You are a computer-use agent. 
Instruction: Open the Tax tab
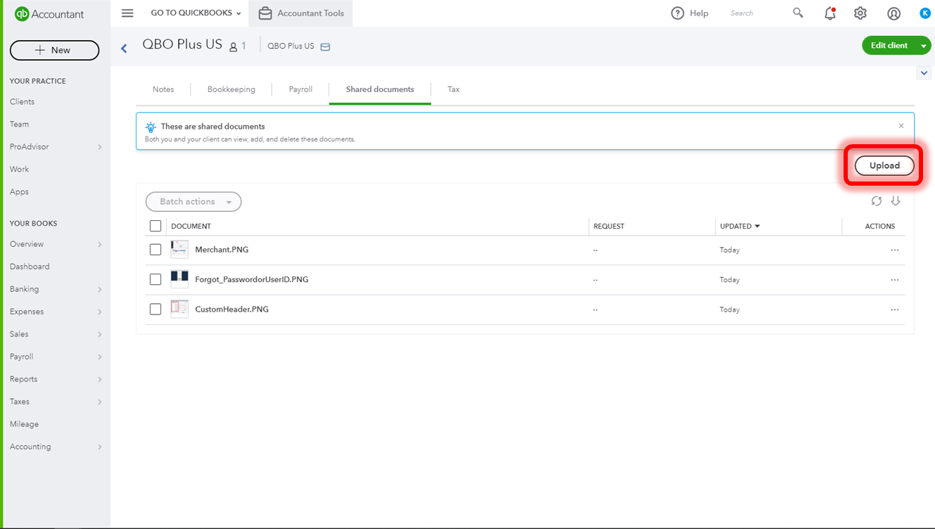[452, 89]
